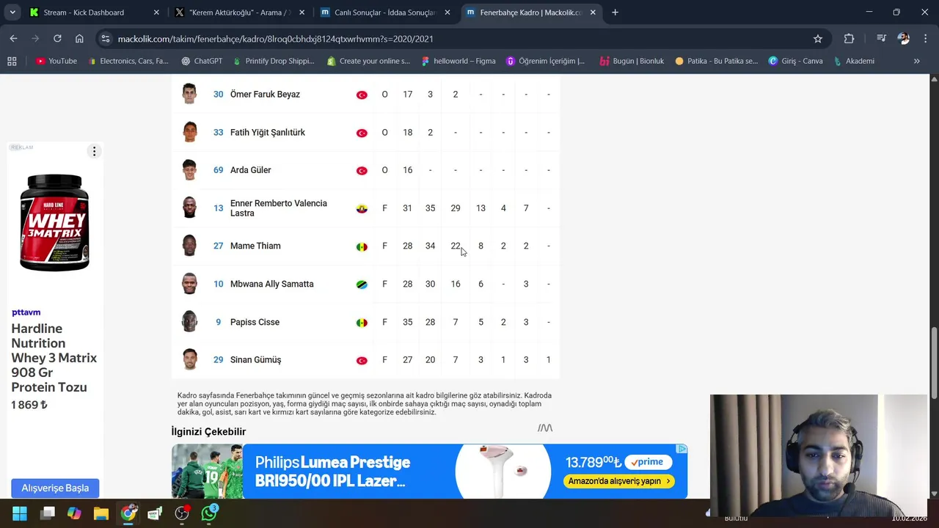This screenshot has width=939, height=528.
Task: Open Mbwana Ally Samatta player page
Action: (x=271, y=284)
